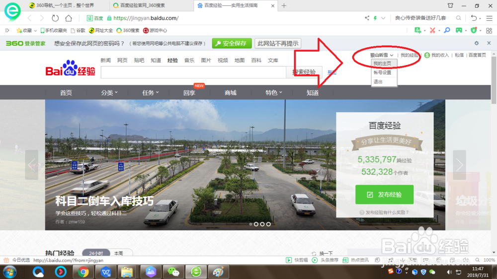Image resolution: width=497 pixels, height=279 pixels.
Task: Open dropdown arrow beside undo icon
Action: click(480, 18)
